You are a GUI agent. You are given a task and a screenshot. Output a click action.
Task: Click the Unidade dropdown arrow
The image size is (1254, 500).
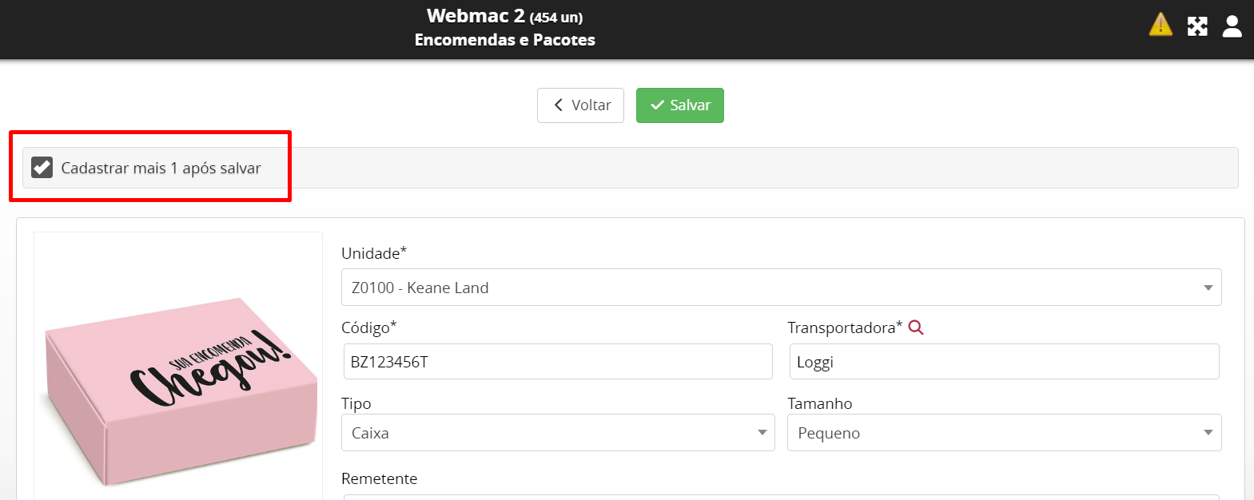[x=1208, y=288]
